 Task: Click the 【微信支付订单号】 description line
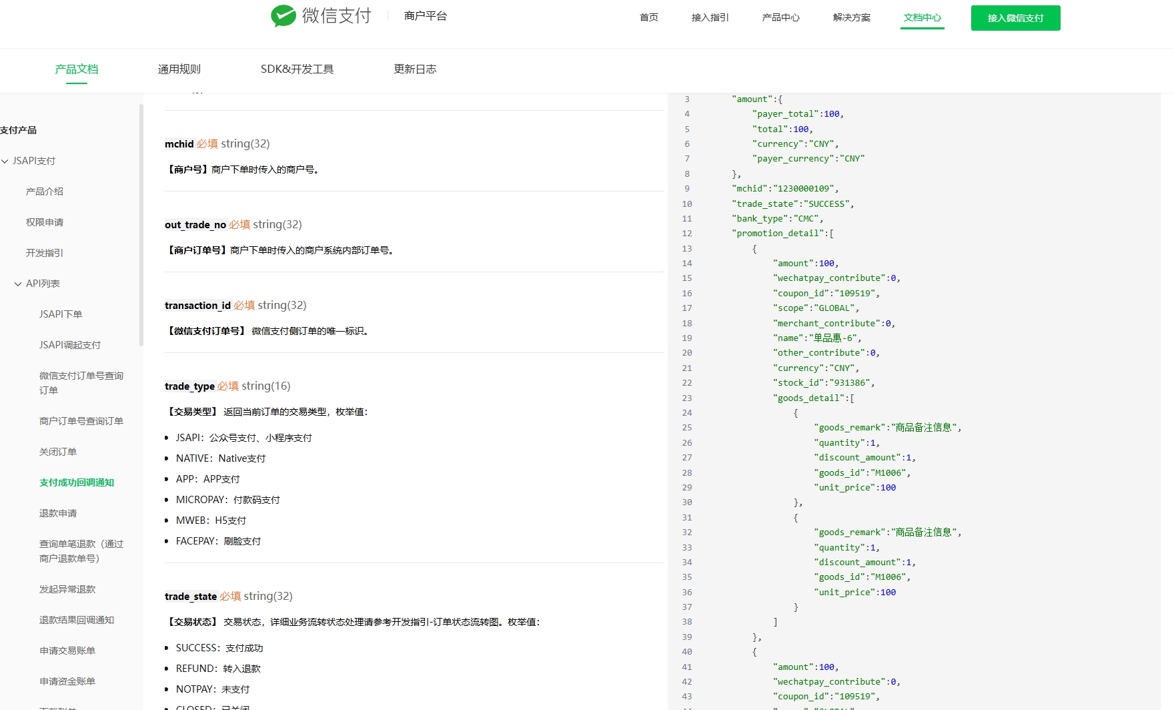click(268, 331)
